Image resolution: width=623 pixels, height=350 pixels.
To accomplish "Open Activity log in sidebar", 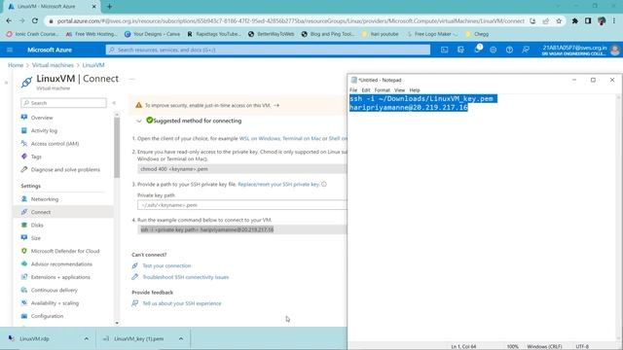I will [44, 130].
